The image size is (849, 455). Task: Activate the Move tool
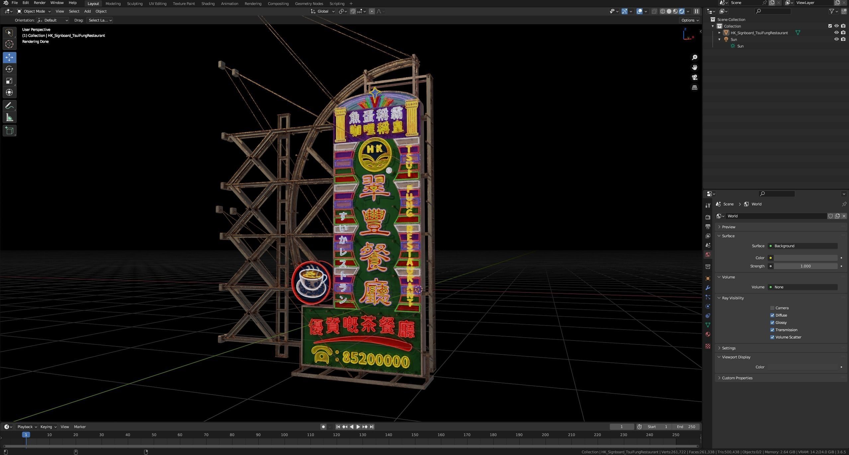pyautogui.click(x=9, y=57)
